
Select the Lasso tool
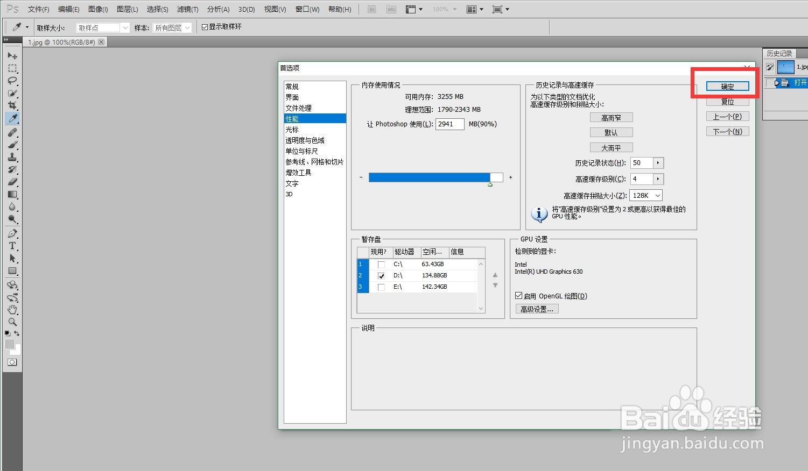click(x=12, y=81)
